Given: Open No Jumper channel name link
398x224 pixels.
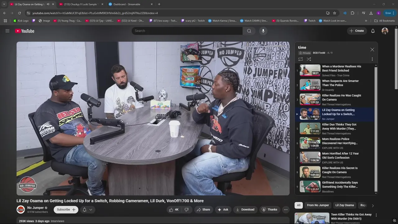Looking at the screenshot, I should [35, 208].
